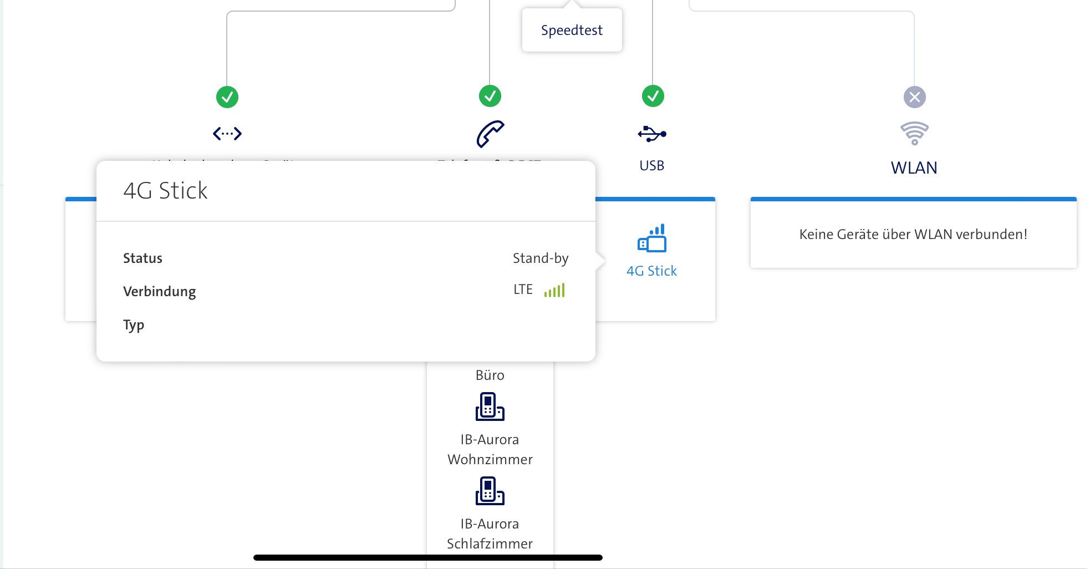
Task: Click the grey X status above WLAN
Action: click(915, 97)
